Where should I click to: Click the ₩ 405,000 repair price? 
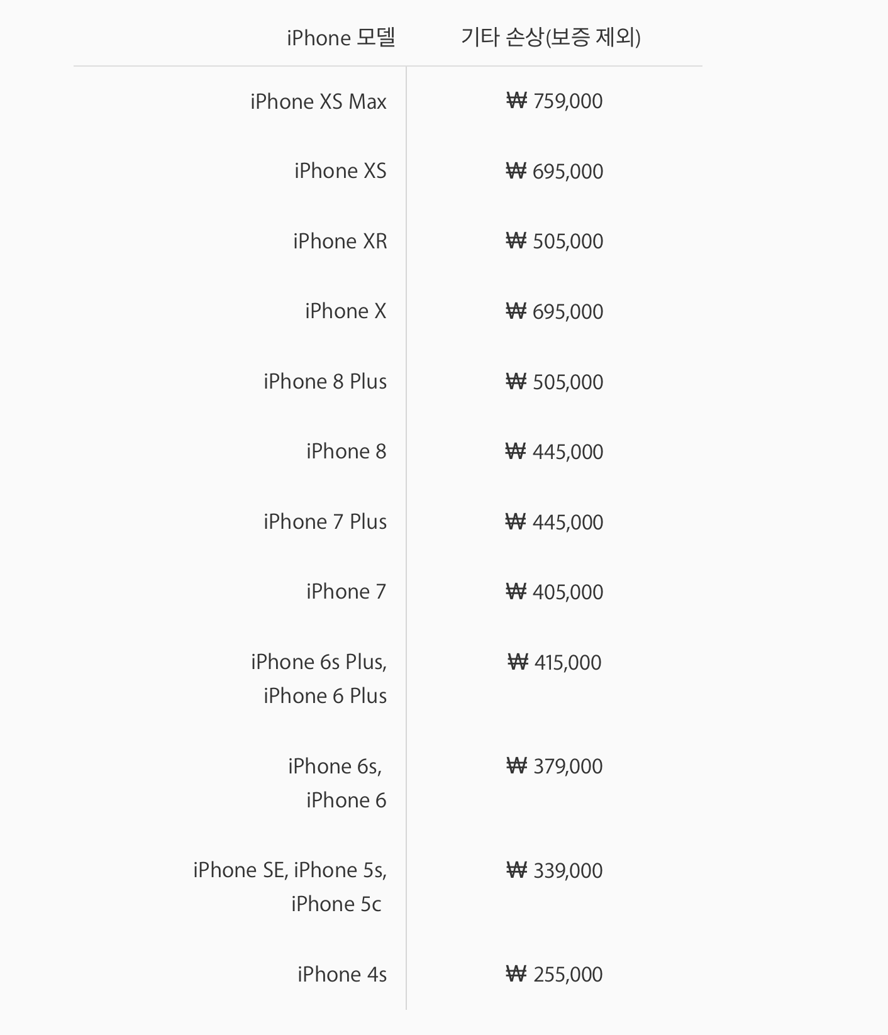point(554,592)
